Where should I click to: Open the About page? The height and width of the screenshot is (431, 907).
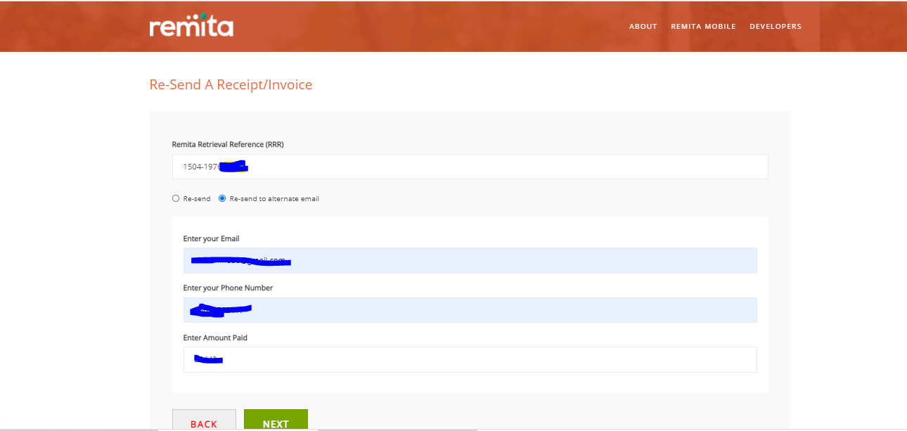click(x=643, y=27)
